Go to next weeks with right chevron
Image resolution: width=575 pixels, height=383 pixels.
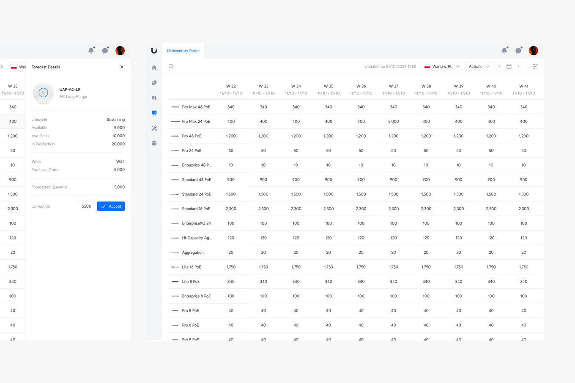coord(518,66)
